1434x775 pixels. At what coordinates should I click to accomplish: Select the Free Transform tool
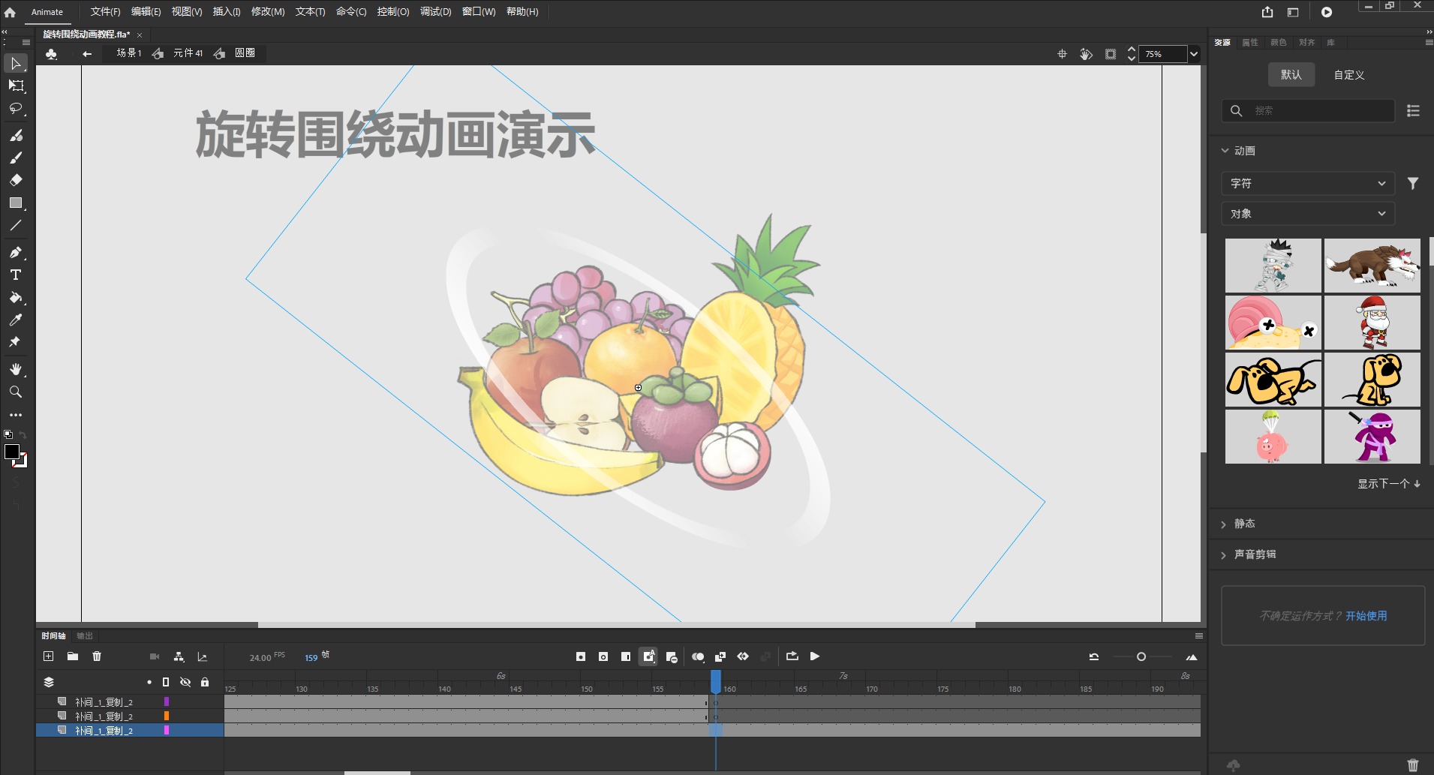point(16,86)
